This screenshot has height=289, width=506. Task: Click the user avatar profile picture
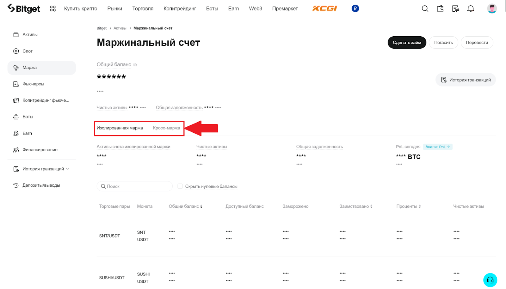(492, 9)
